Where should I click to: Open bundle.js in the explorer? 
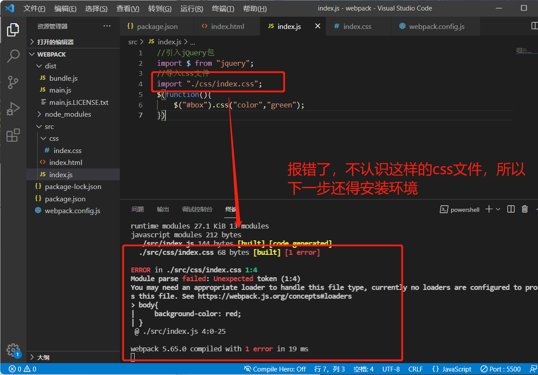point(73,78)
